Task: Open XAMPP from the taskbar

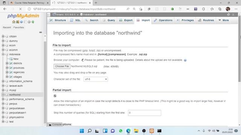Action: coord(152,131)
